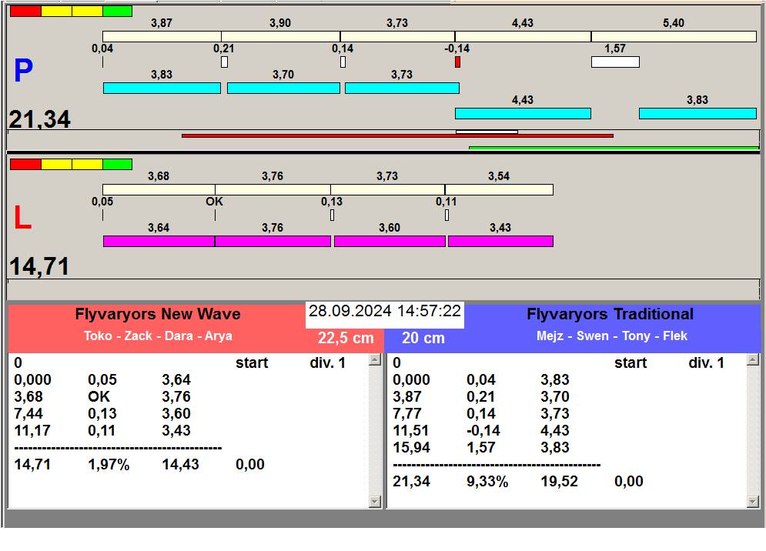Click the 21,34 total time in P lane
Viewport: 766px width, 551px height.
coord(39,119)
